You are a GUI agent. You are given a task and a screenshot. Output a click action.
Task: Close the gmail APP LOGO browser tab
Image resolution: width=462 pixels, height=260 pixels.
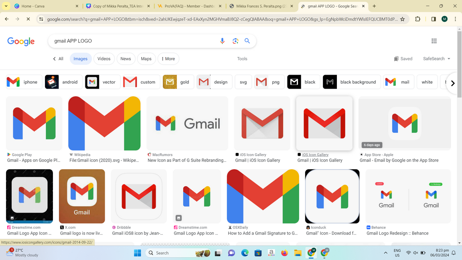point(363,6)
